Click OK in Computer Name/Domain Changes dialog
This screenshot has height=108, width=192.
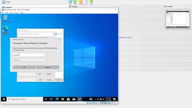coord(40,74)
